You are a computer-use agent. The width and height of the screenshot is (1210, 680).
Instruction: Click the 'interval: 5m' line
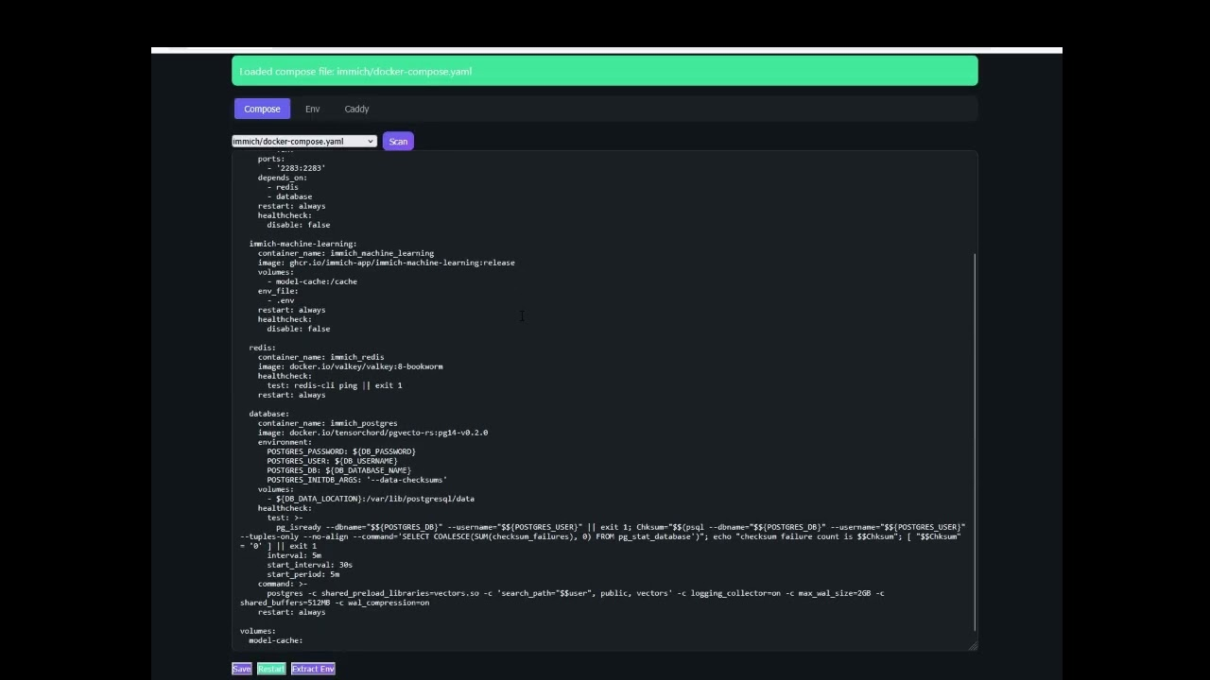[x=294, y=555]
